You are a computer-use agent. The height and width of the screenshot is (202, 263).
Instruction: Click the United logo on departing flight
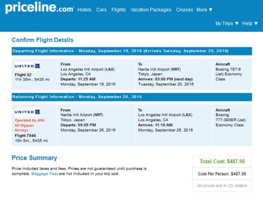coord(28,66)
